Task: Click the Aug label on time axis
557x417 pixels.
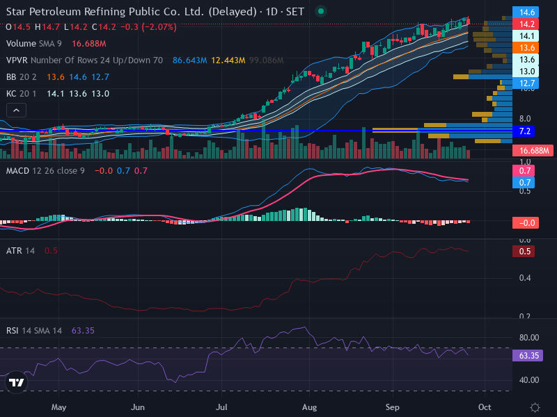Action: click(309, 407)
